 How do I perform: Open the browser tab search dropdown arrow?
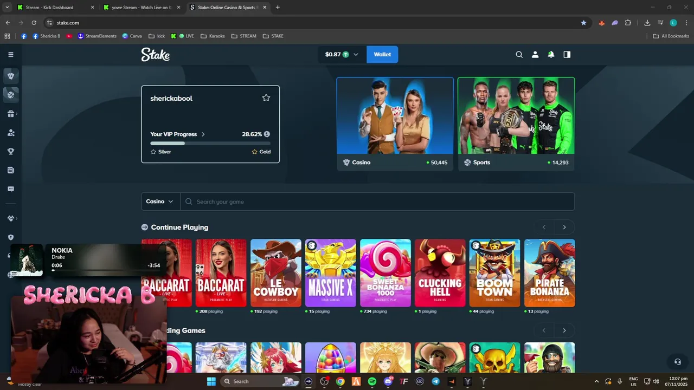tap(7, 8)
